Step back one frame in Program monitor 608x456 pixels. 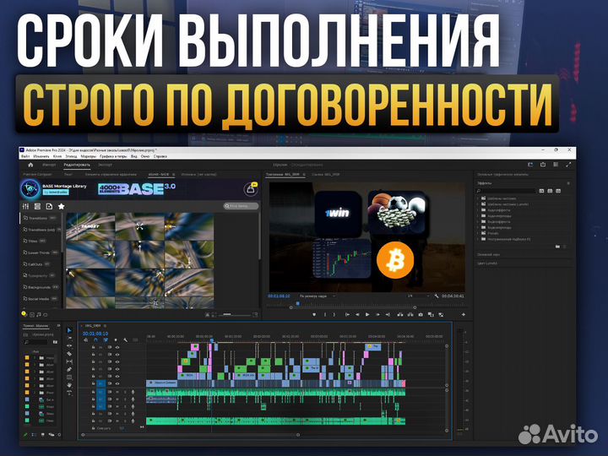click(357, 314)
